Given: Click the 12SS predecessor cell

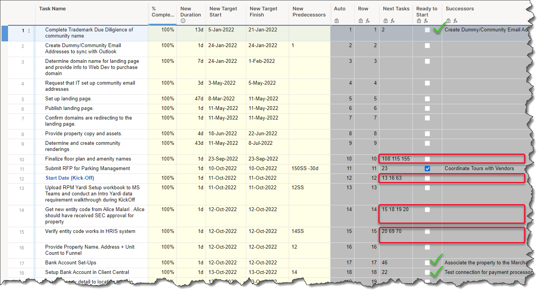Looking at the screenshot, I should [309, 194].
